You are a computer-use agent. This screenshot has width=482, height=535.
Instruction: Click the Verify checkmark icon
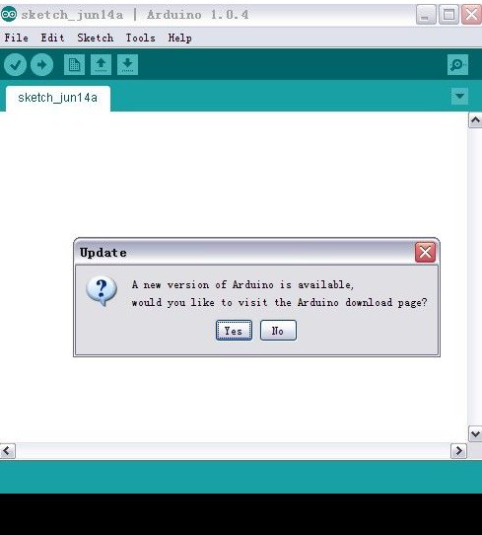(x=16, y=64)
